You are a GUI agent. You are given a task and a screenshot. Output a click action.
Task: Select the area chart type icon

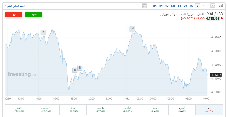tap(213, 6)
